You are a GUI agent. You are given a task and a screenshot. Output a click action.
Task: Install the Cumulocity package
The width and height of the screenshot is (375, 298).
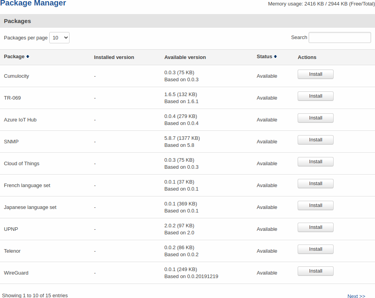point(315,74)
